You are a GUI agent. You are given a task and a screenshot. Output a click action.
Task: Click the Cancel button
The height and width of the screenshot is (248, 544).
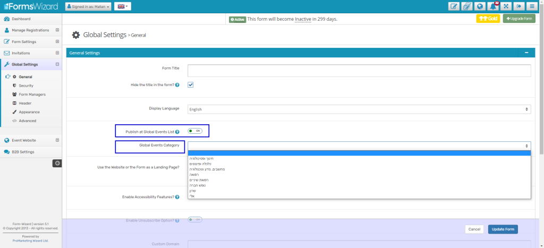click(474, 229)
